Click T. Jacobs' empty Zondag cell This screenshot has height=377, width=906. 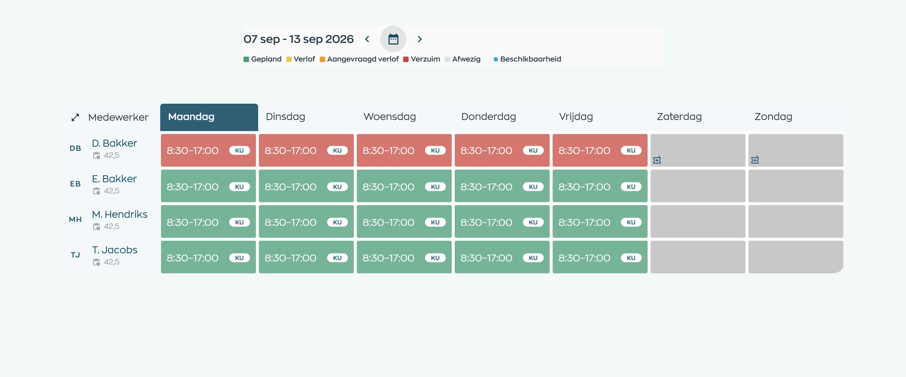[x=796, y=257]
